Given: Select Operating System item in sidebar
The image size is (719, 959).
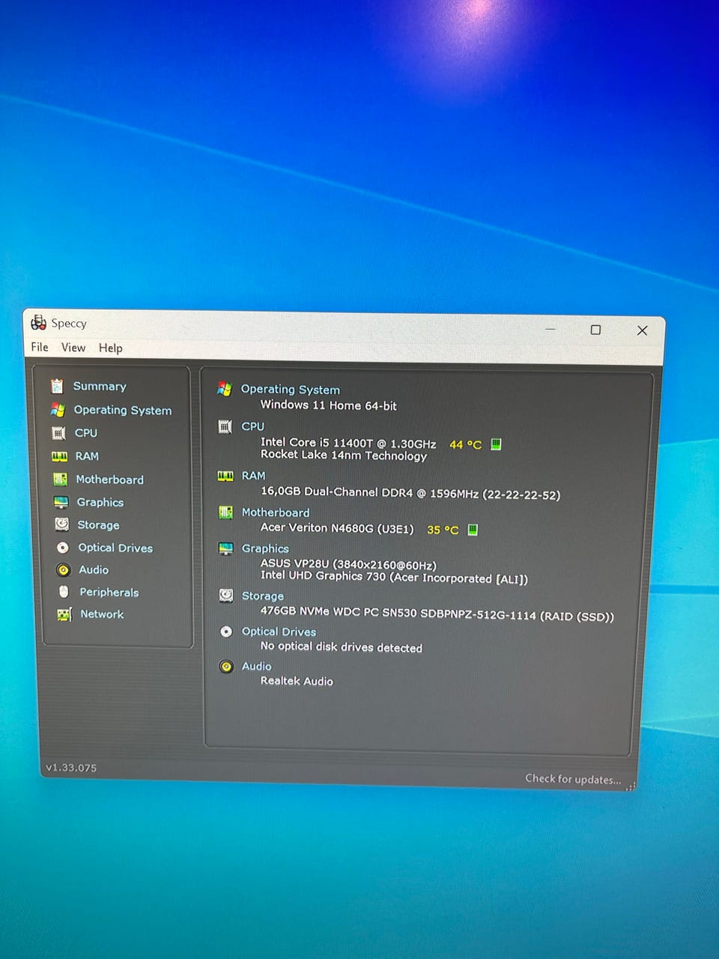Looking at the screenshot, I should click(x=122, y=410).
